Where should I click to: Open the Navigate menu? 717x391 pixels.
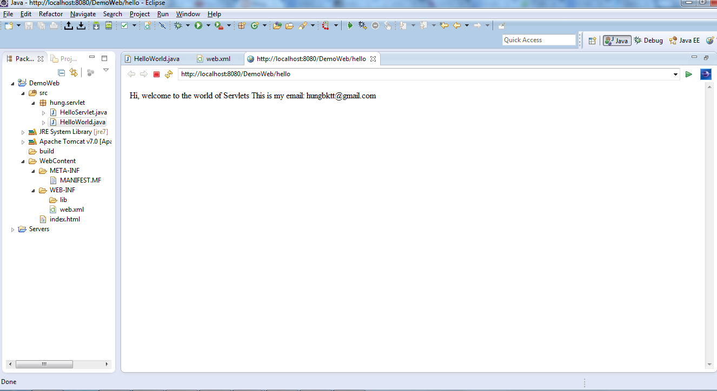[83, 14]
